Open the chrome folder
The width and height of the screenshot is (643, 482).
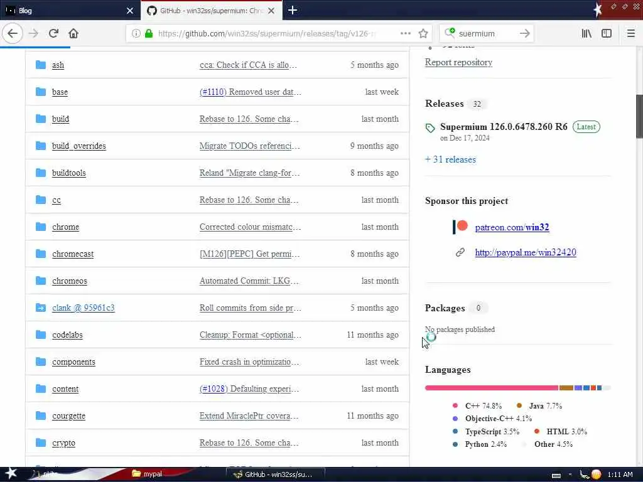(x=65, y=227)
